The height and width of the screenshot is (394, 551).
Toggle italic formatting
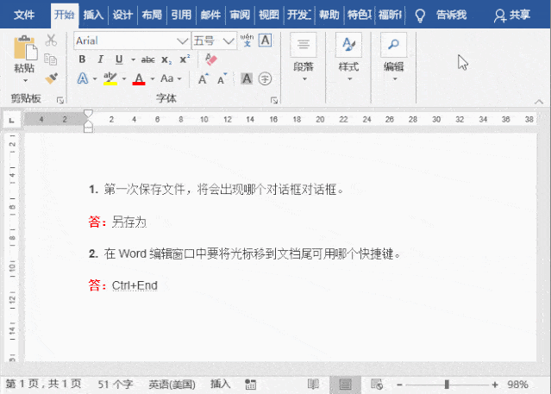pos(100,59)
